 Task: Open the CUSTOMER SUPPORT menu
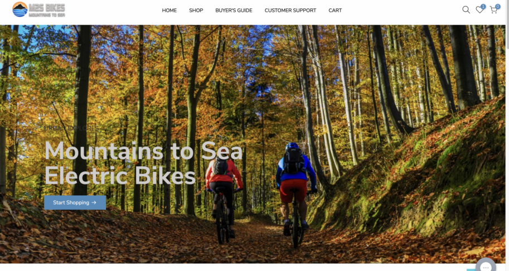click(x=290, y=11)
